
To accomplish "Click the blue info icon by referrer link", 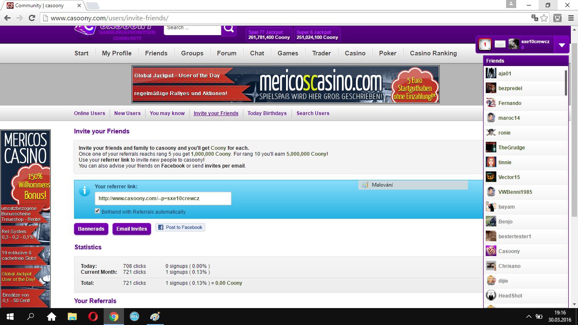I will click(85, 190).
